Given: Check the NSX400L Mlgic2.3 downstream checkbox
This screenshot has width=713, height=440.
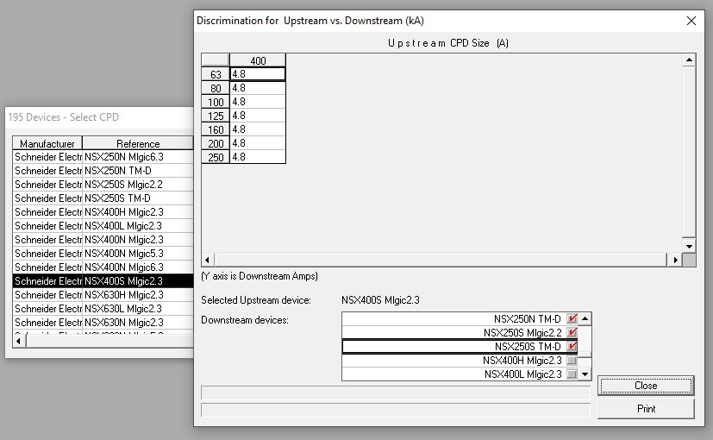Looking at the screenshot, I should click(572, 374).
